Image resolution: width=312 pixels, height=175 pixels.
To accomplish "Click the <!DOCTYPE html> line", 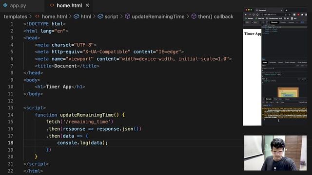I will [44, 24].
